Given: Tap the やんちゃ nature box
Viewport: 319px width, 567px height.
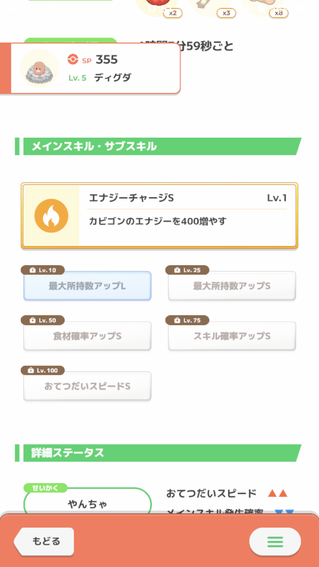Looking at the screenshot, I should [x=87, y=504].
